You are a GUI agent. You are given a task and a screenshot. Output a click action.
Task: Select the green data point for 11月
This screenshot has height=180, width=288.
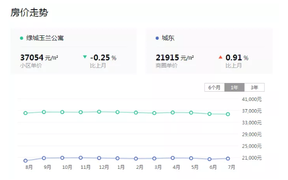point(81,112)
